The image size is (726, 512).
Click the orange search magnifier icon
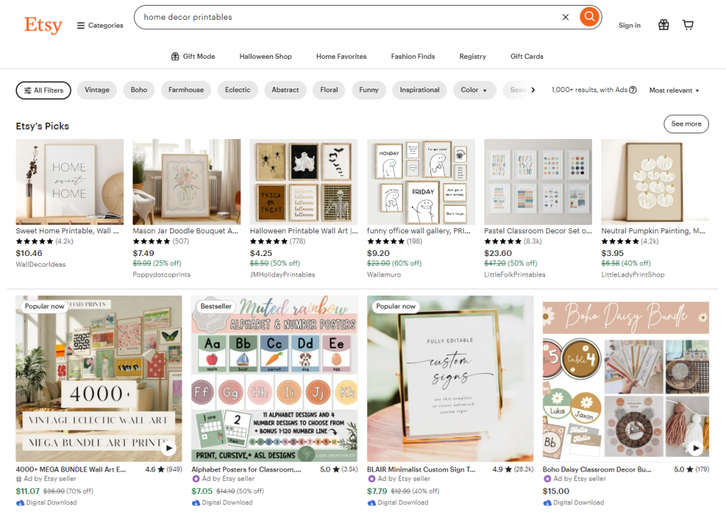point(589,16)
